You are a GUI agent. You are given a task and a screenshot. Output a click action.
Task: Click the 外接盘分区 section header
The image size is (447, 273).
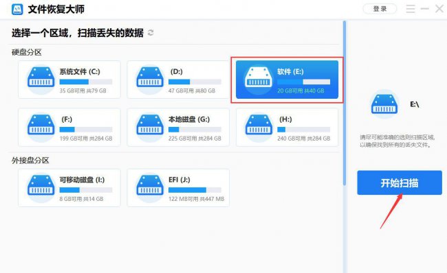tap(30, 161)
